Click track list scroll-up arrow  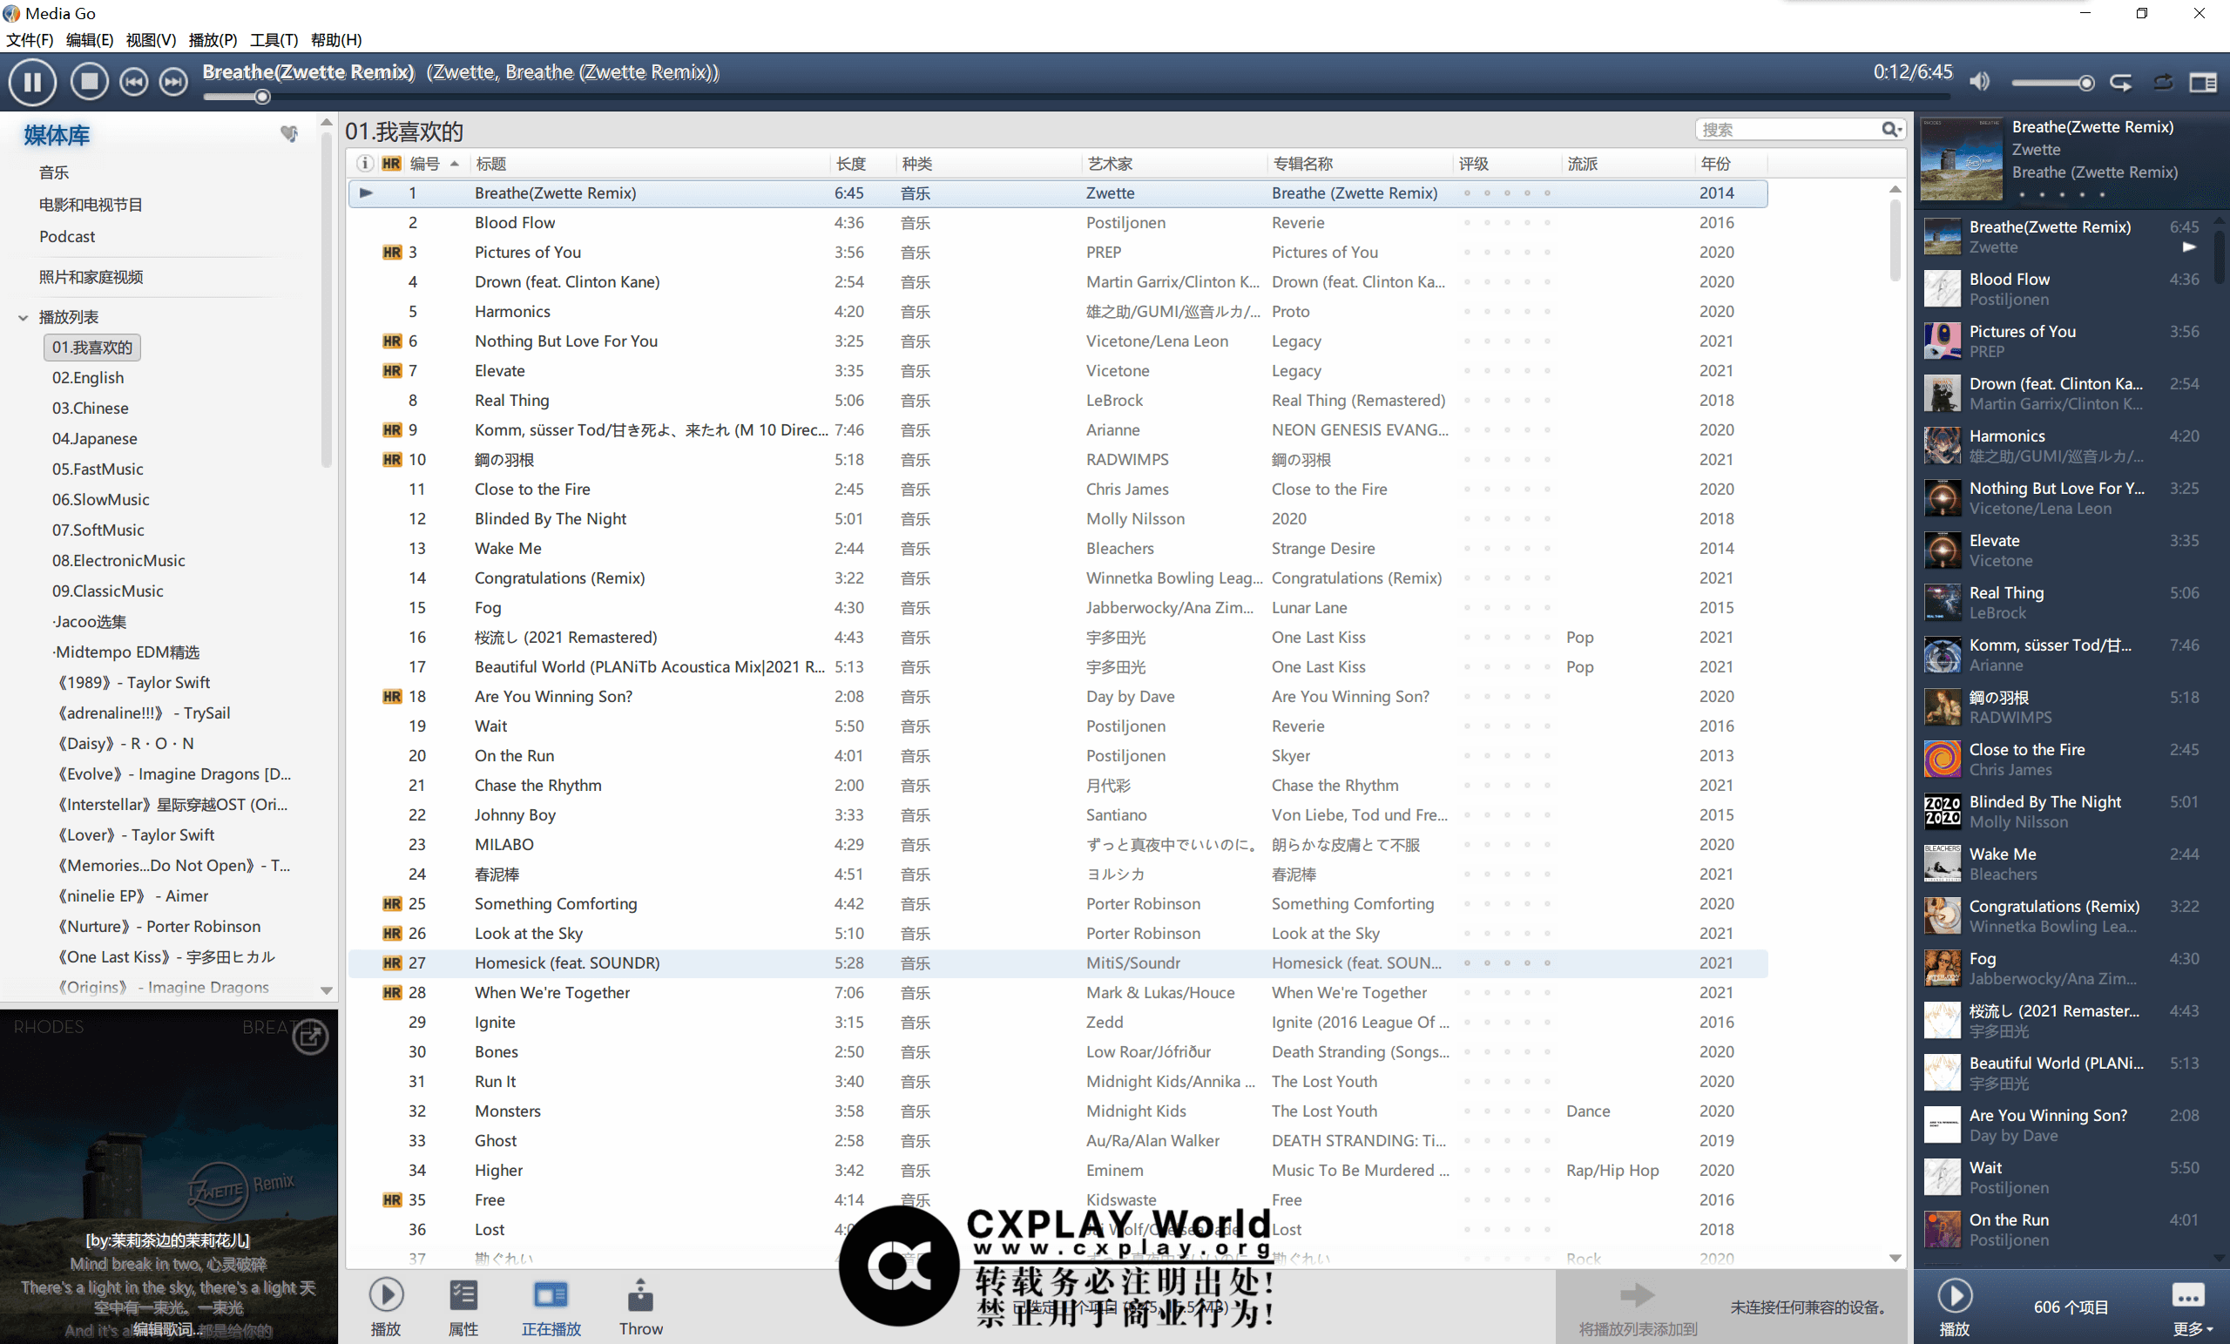coord(1895,189)
